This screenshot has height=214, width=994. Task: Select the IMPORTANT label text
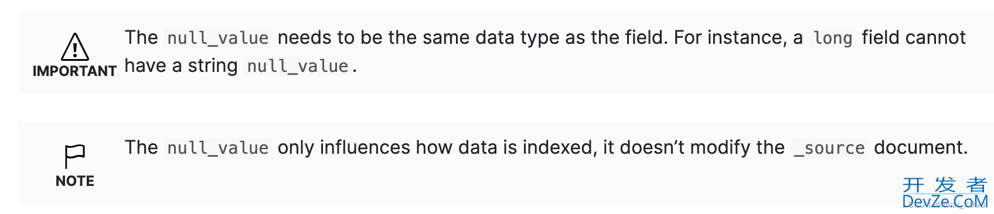click(75, 71)
